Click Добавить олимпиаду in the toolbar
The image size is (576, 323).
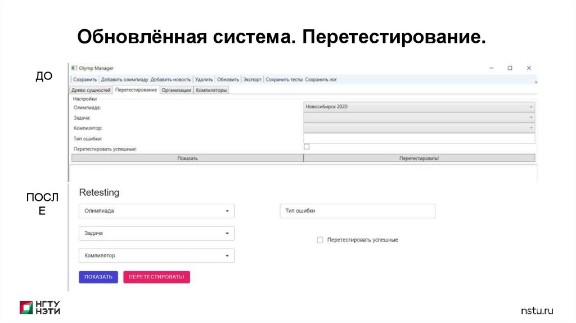[x=125, y=80]
